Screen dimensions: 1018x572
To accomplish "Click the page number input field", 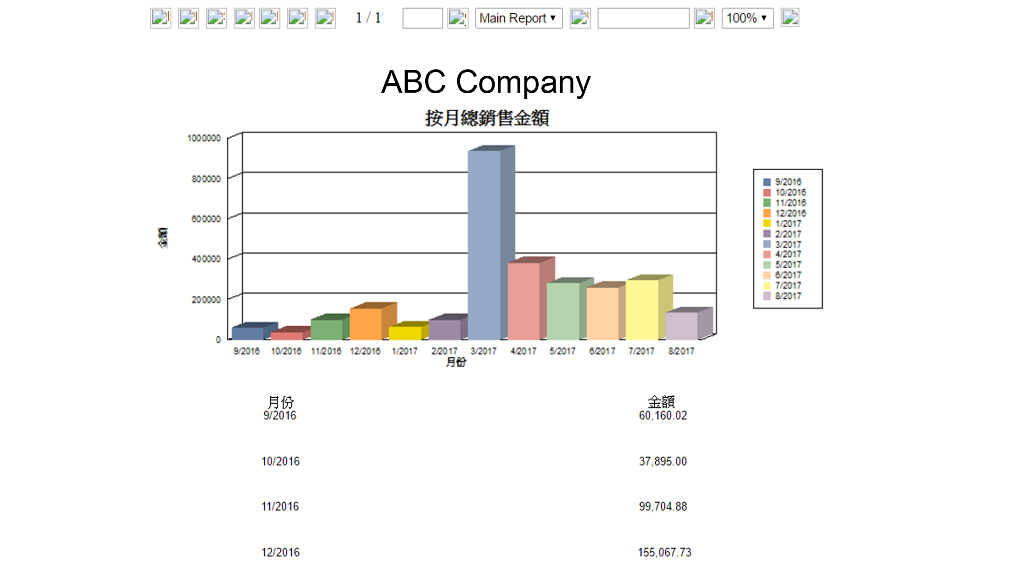I will pyautogui.click(x=422, y=18).
